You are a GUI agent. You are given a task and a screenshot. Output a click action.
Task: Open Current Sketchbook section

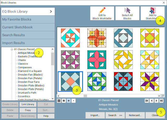pyautogui.click(x=28, y=27)
